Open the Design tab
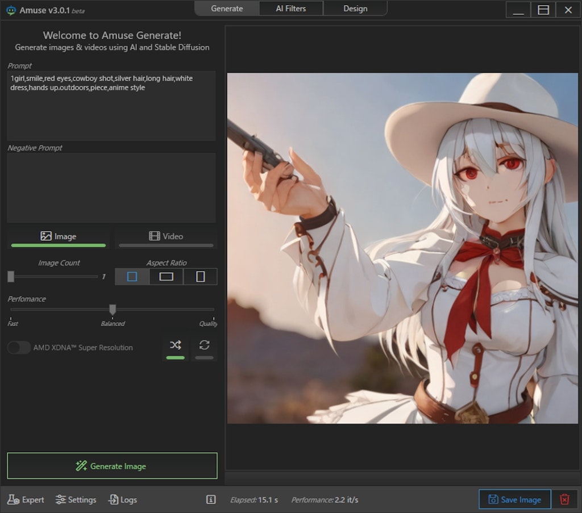 coord(355,9)
